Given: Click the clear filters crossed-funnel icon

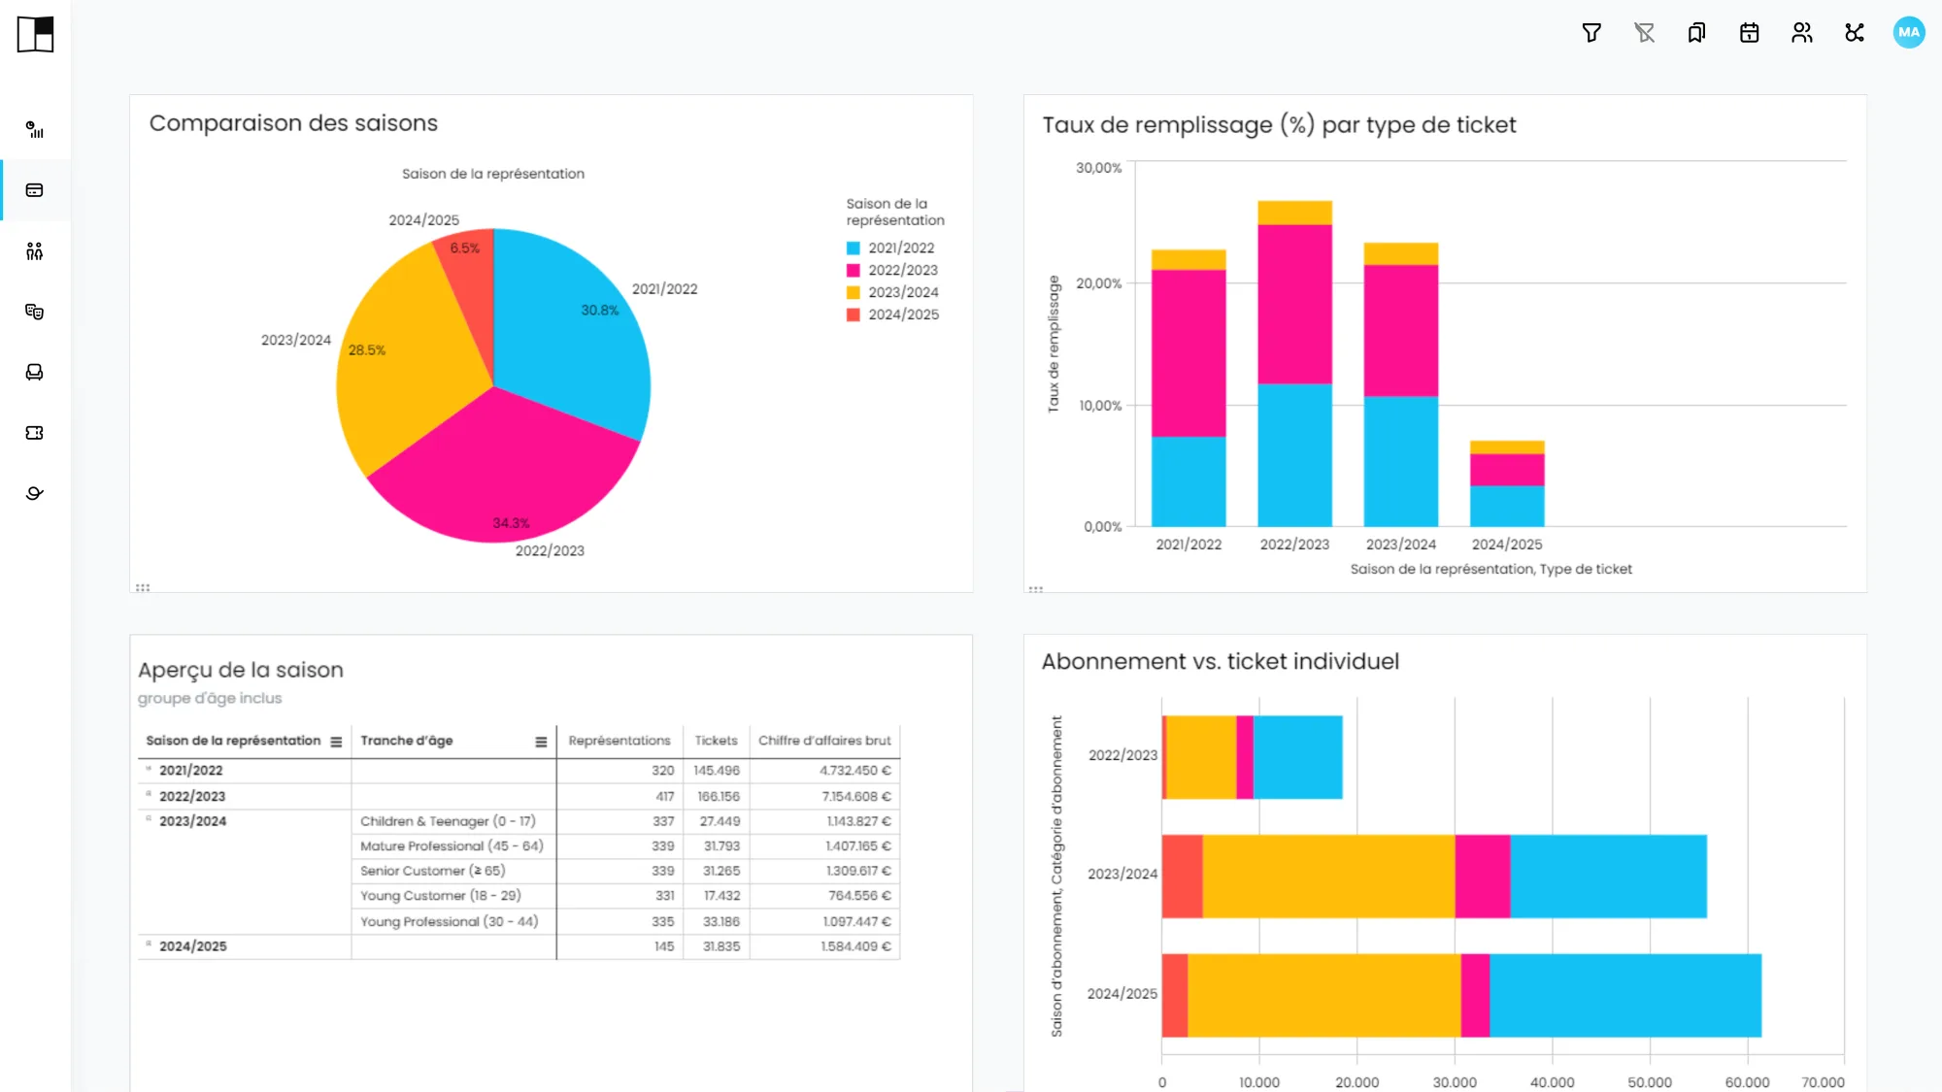Looking at the screenshot, I should click(1644, 33).
